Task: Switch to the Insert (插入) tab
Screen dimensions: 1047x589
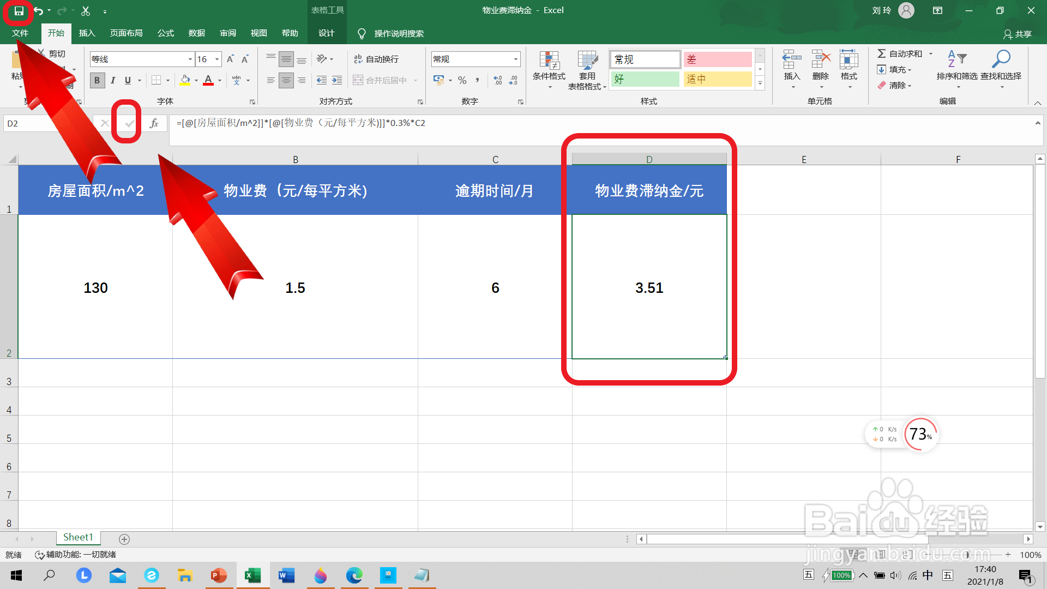Action: (x=87, y=33)
